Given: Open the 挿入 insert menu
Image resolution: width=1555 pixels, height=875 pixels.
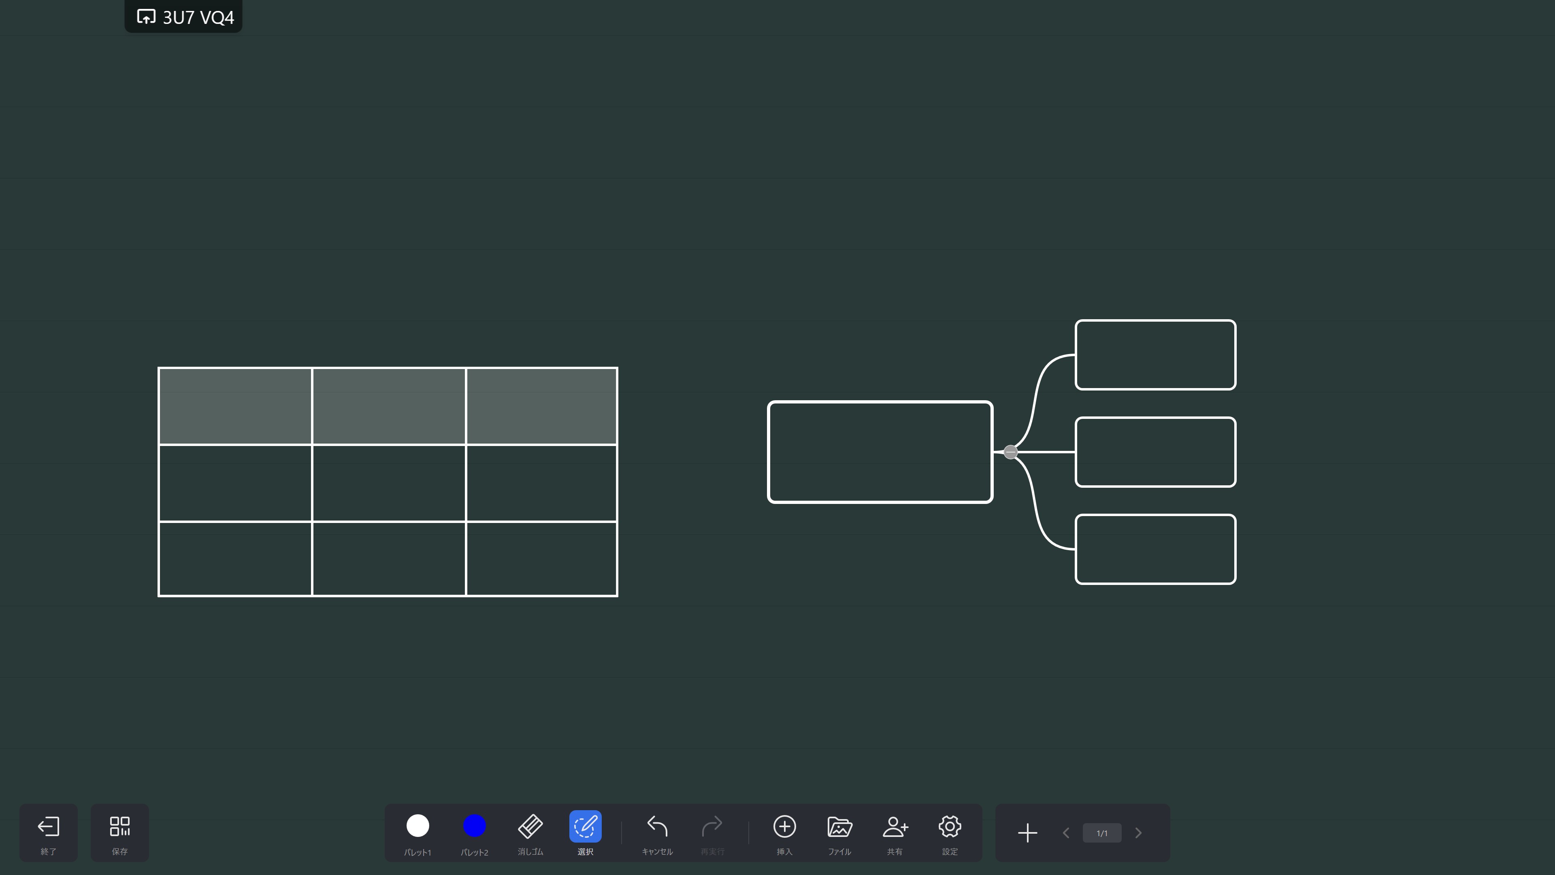Looking at the screenshot, I should pos(784,827).
